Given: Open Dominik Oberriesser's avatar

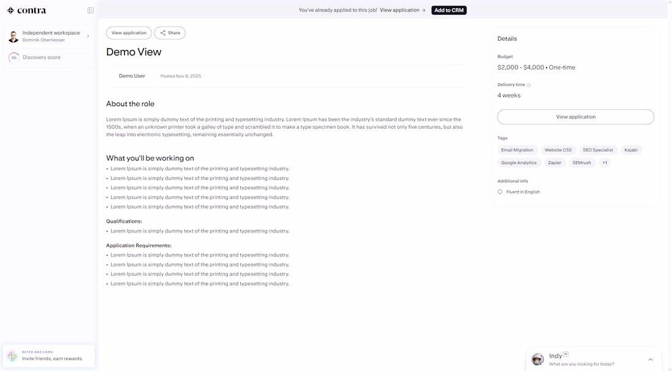Looking at the screenshot, I should pyautogui.click(x=13, y=37).
